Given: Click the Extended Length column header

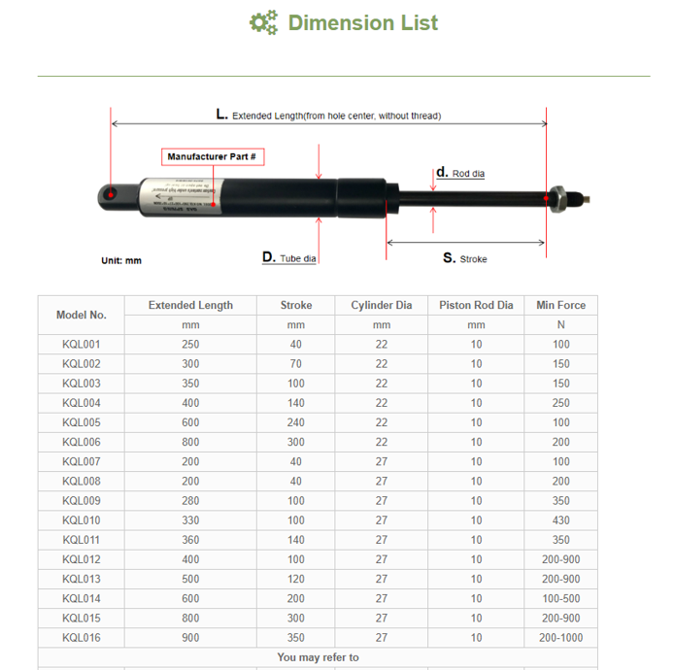Looking at the screenshot, I should [x=190, y=305].
